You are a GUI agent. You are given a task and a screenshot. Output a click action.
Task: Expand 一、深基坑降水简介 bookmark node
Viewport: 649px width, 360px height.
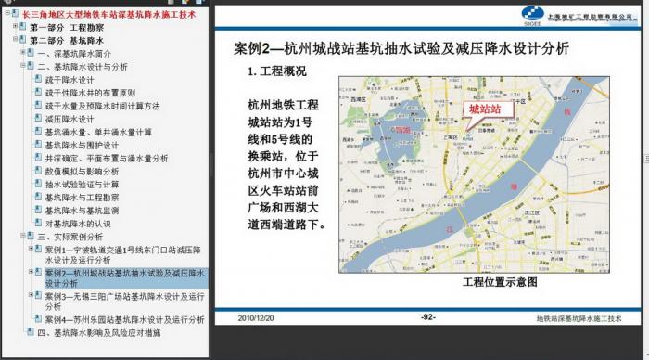coord(23,52)
